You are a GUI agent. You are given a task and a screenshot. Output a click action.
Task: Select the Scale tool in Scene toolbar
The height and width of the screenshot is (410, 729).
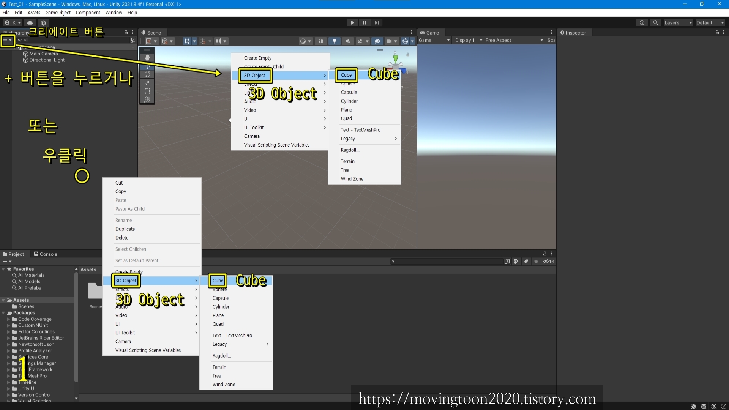pyautogui.click(x=147, y=83)
